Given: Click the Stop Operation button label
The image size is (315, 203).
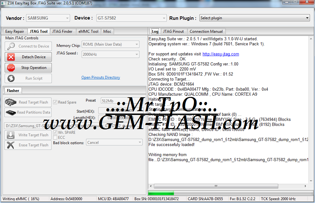Looking at the screenshot, I should click(x=34, y=68).
